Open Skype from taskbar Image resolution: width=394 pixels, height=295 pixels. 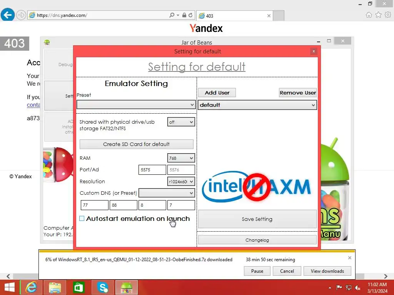click(x=102, y=287)
